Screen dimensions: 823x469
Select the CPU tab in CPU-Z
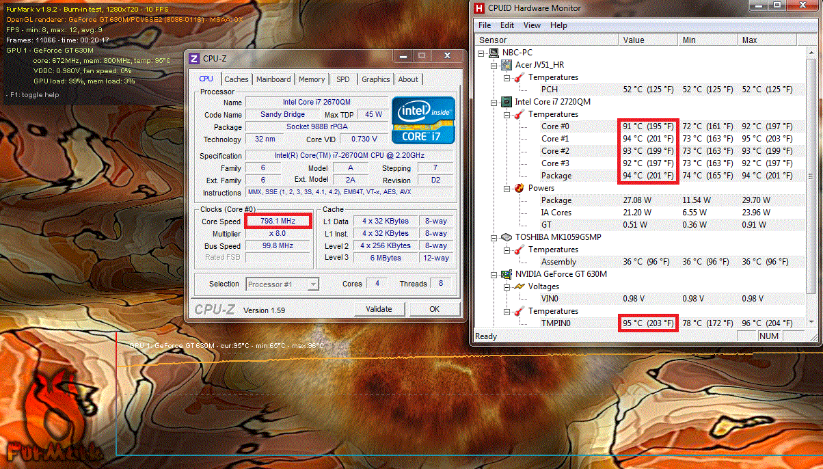click(x=206, y=79)
